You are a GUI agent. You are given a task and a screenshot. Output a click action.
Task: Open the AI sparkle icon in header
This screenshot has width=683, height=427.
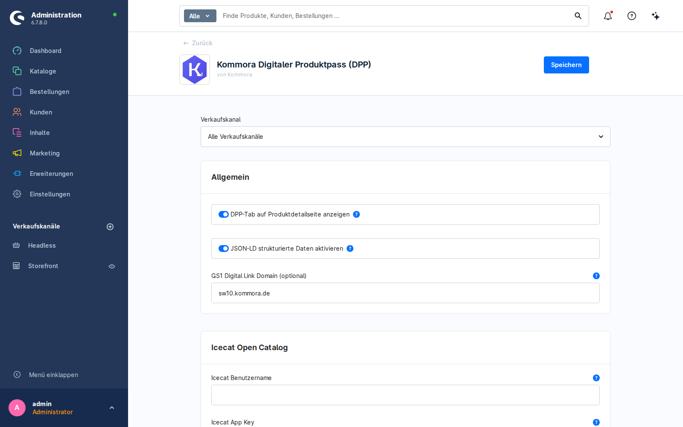point(656,16)
